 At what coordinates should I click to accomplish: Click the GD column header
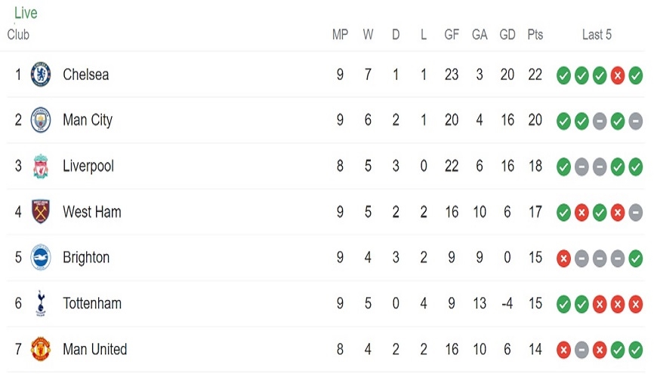pos(507,35)
